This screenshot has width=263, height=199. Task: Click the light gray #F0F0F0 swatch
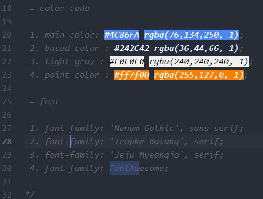[127, 61]
